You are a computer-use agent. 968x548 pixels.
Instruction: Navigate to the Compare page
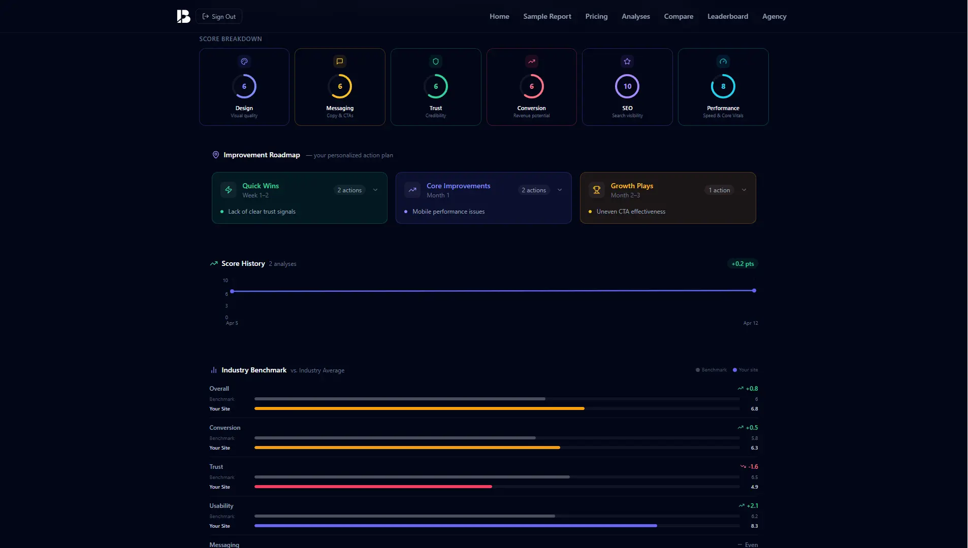[679, 16]
